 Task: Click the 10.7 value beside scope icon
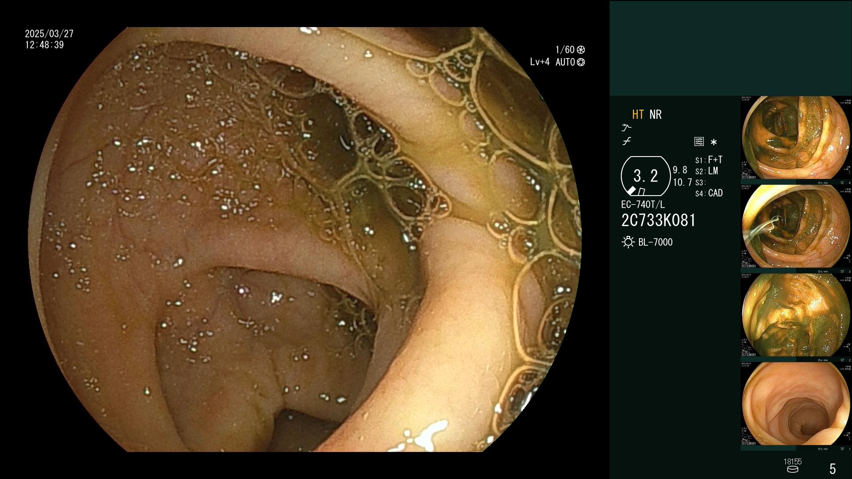click(x=682, y=182)
